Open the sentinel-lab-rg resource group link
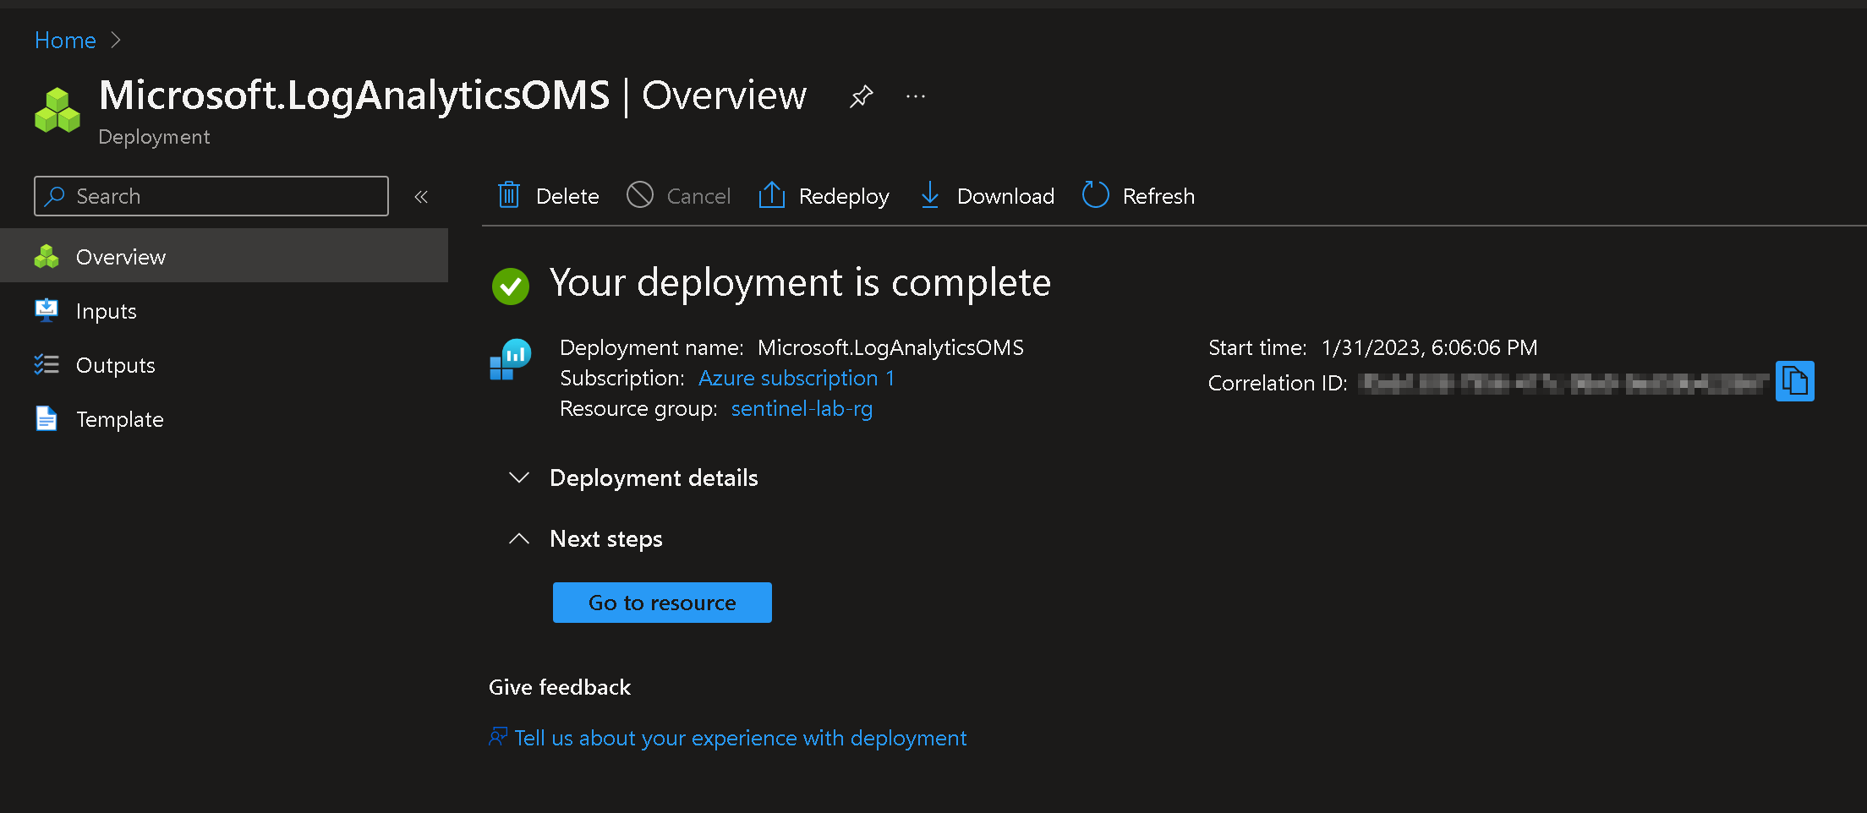The height and width of the screenshot is (813, 1867). click(x=802, y=408)
